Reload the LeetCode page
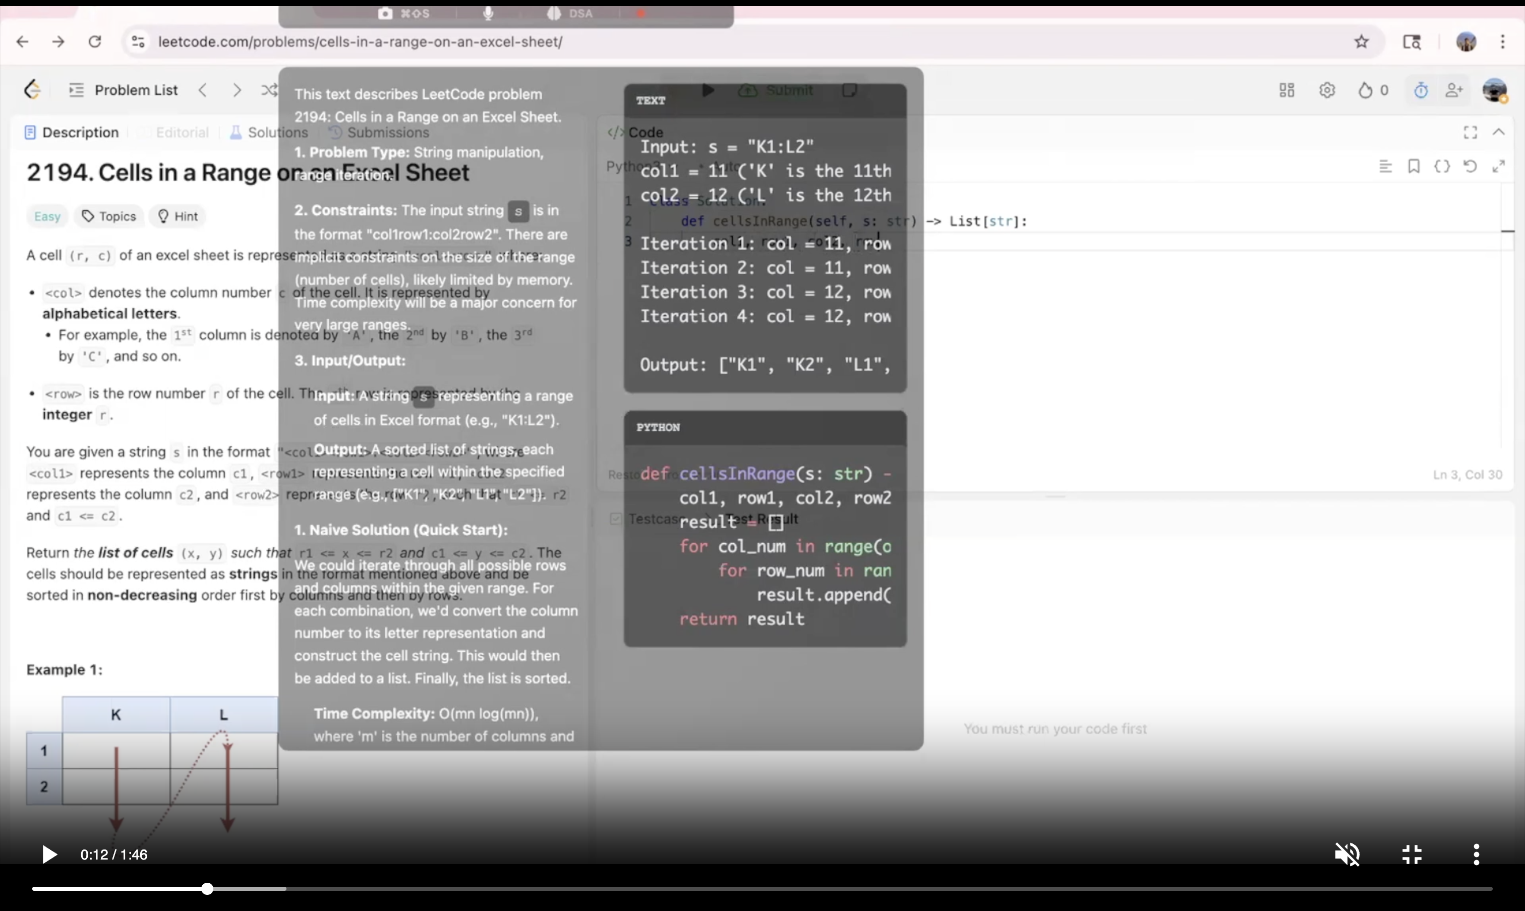This screenshot has width=1525, height=911. click(x=94, y=42)
